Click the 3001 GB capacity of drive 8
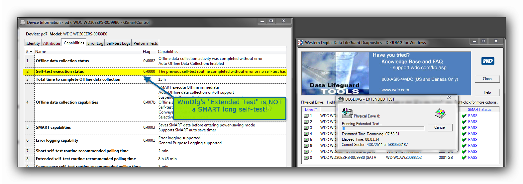Image resolution: width=523 pixels, height=184 pixels. [x=446, y=158]
